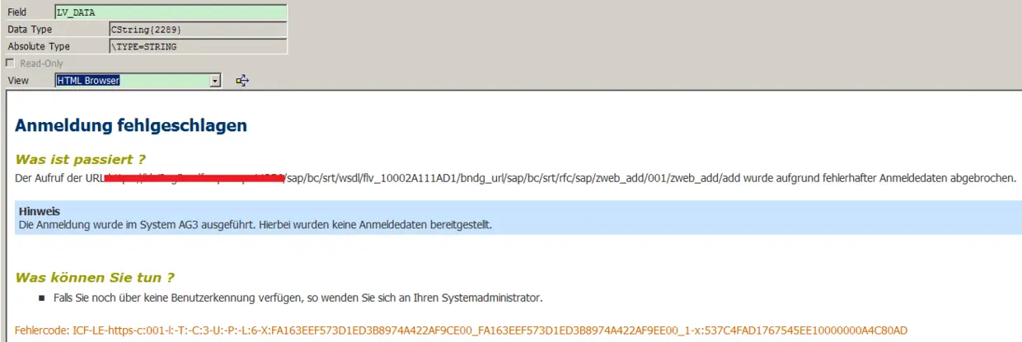Click the Hinweis title in blue box
The image size is (1022, 342).
click(39, 212)
